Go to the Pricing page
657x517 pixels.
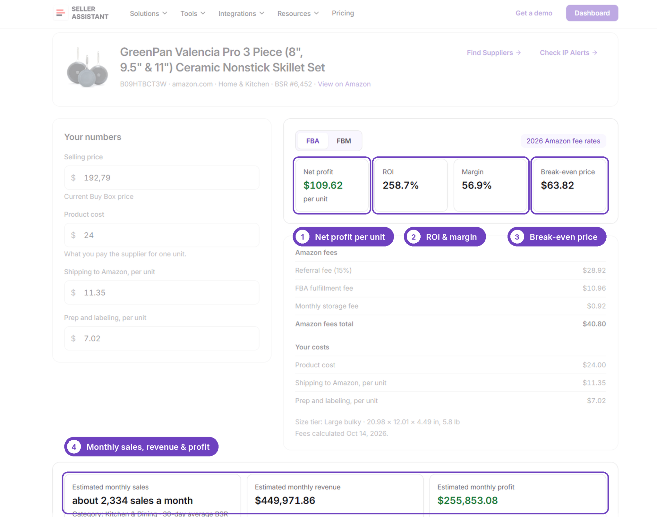343,13
